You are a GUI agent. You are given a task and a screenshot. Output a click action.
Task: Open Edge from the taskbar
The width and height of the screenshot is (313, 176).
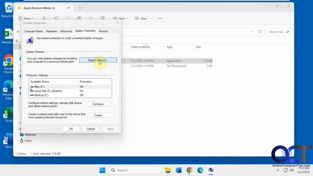200,170
